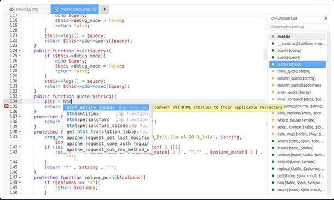Viewport: 334px width, 200px height.
Task: Click the autocomplete popup scrollbar
Action: click(x=150, y=111)
